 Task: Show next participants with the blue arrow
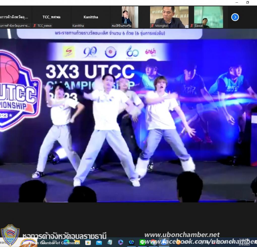pyautogui.click(x=235, y=17)
